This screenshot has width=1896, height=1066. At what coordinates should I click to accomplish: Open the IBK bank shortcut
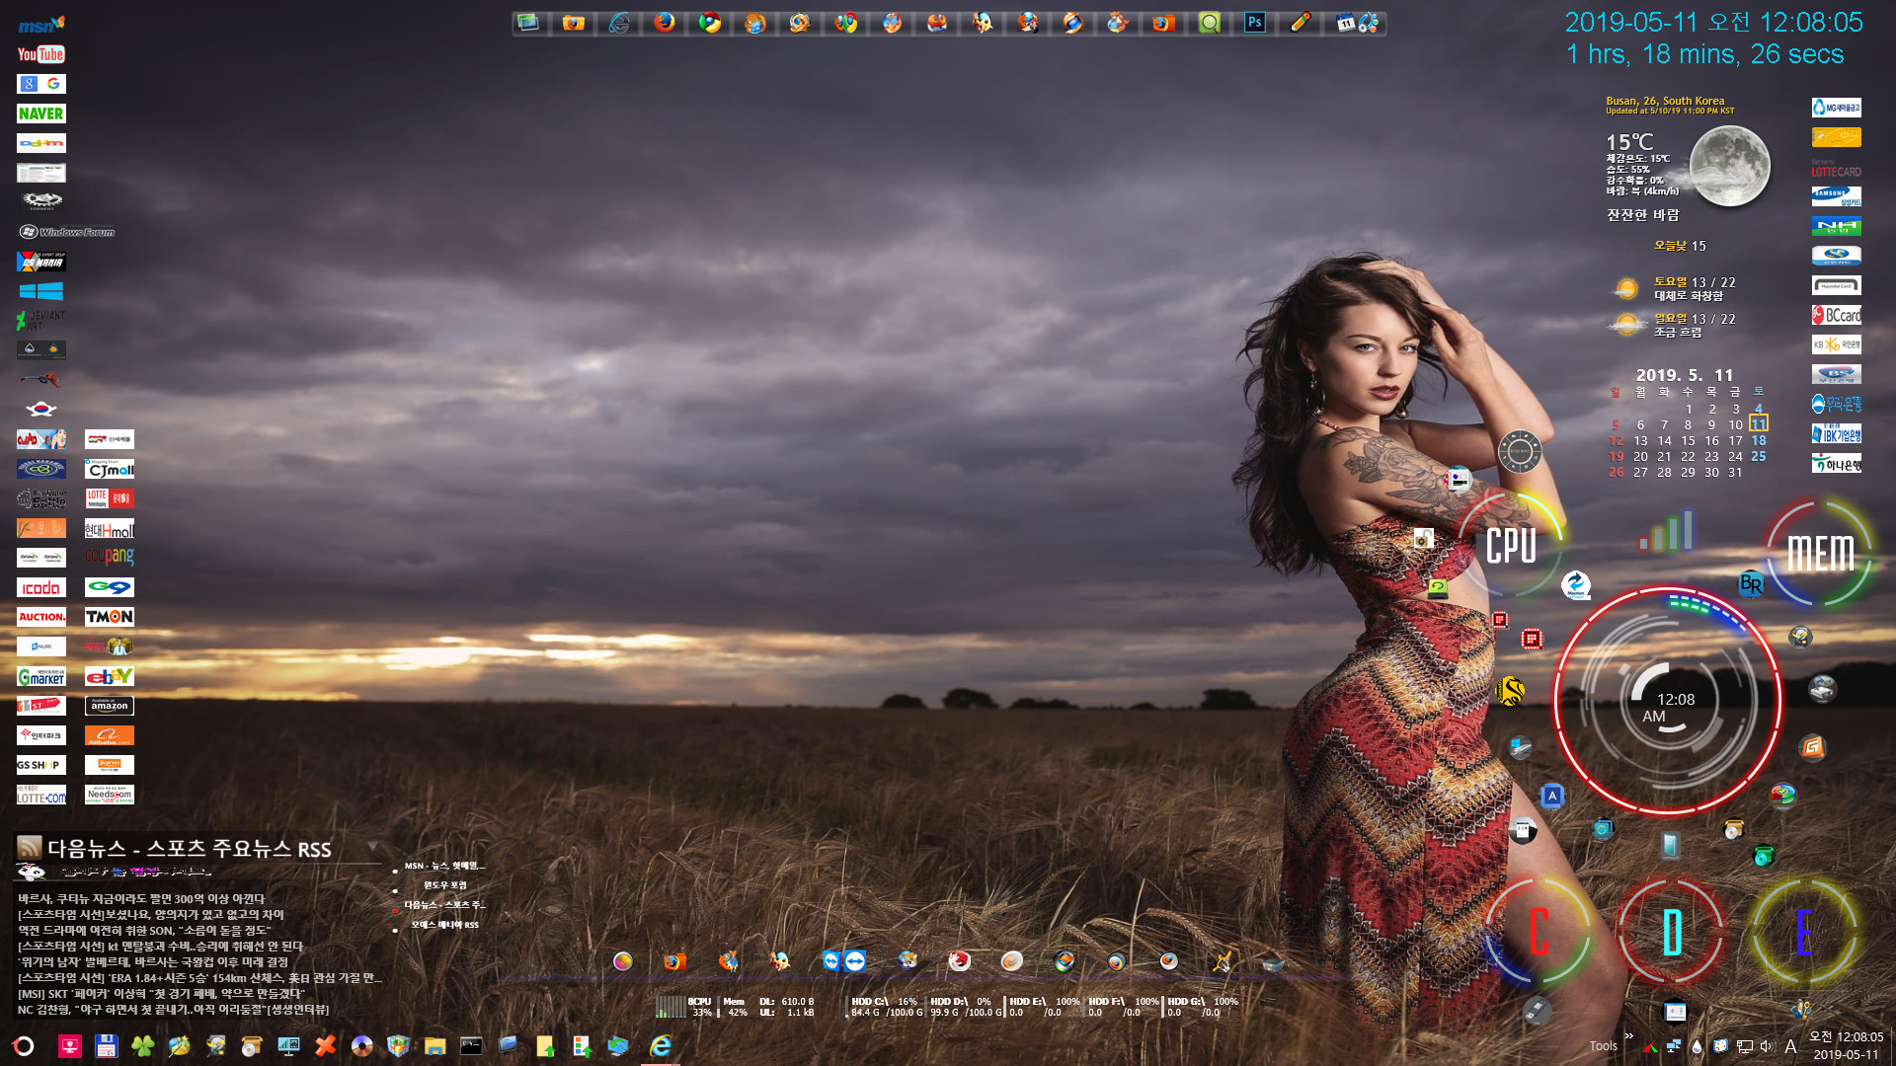1836,433
